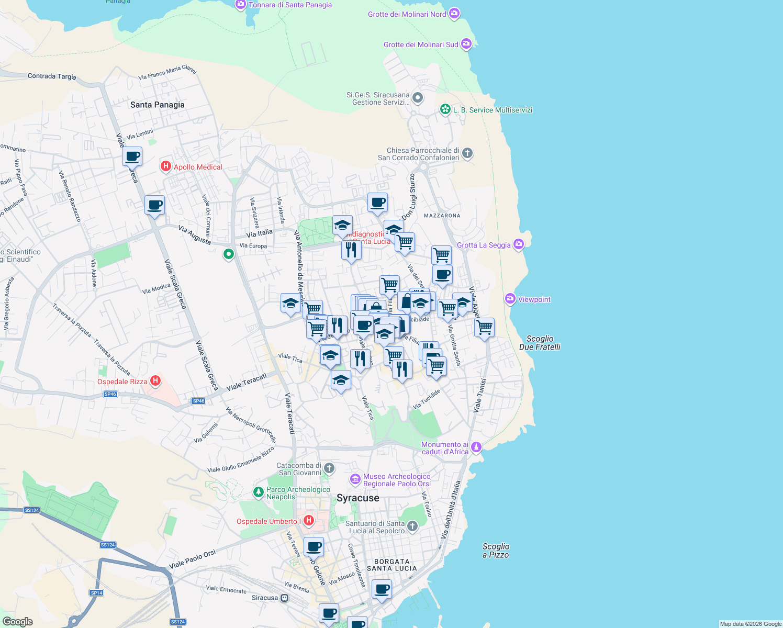
Task: Open the Ospedale Rizza hospital marker
Action: [x=155, y=380]
